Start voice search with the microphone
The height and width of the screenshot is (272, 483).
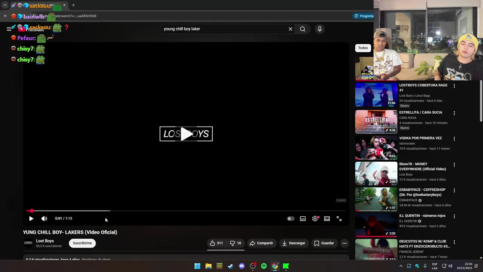(320, 29)
